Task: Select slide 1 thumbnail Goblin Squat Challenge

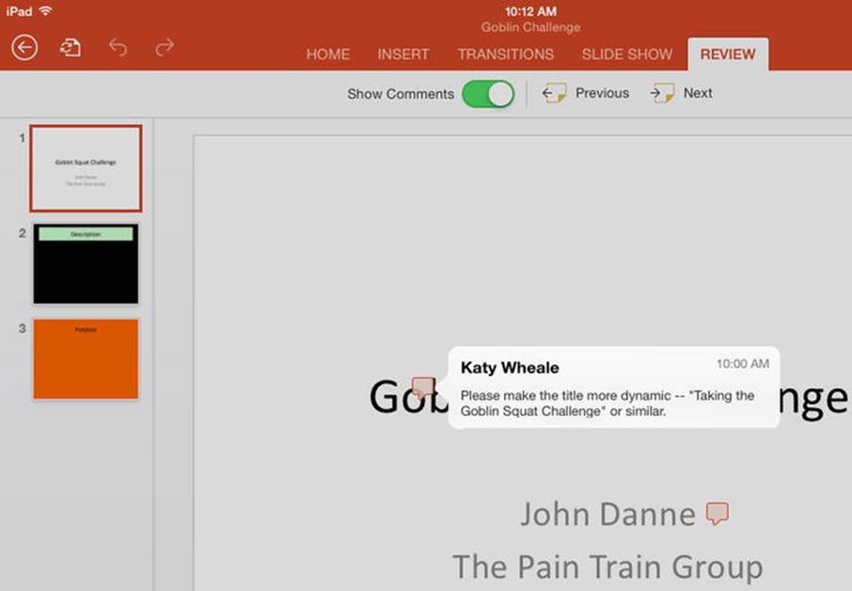Action: [86, 168]
